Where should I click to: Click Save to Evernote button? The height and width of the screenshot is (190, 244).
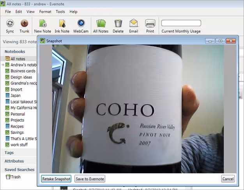tap(90, 179)
